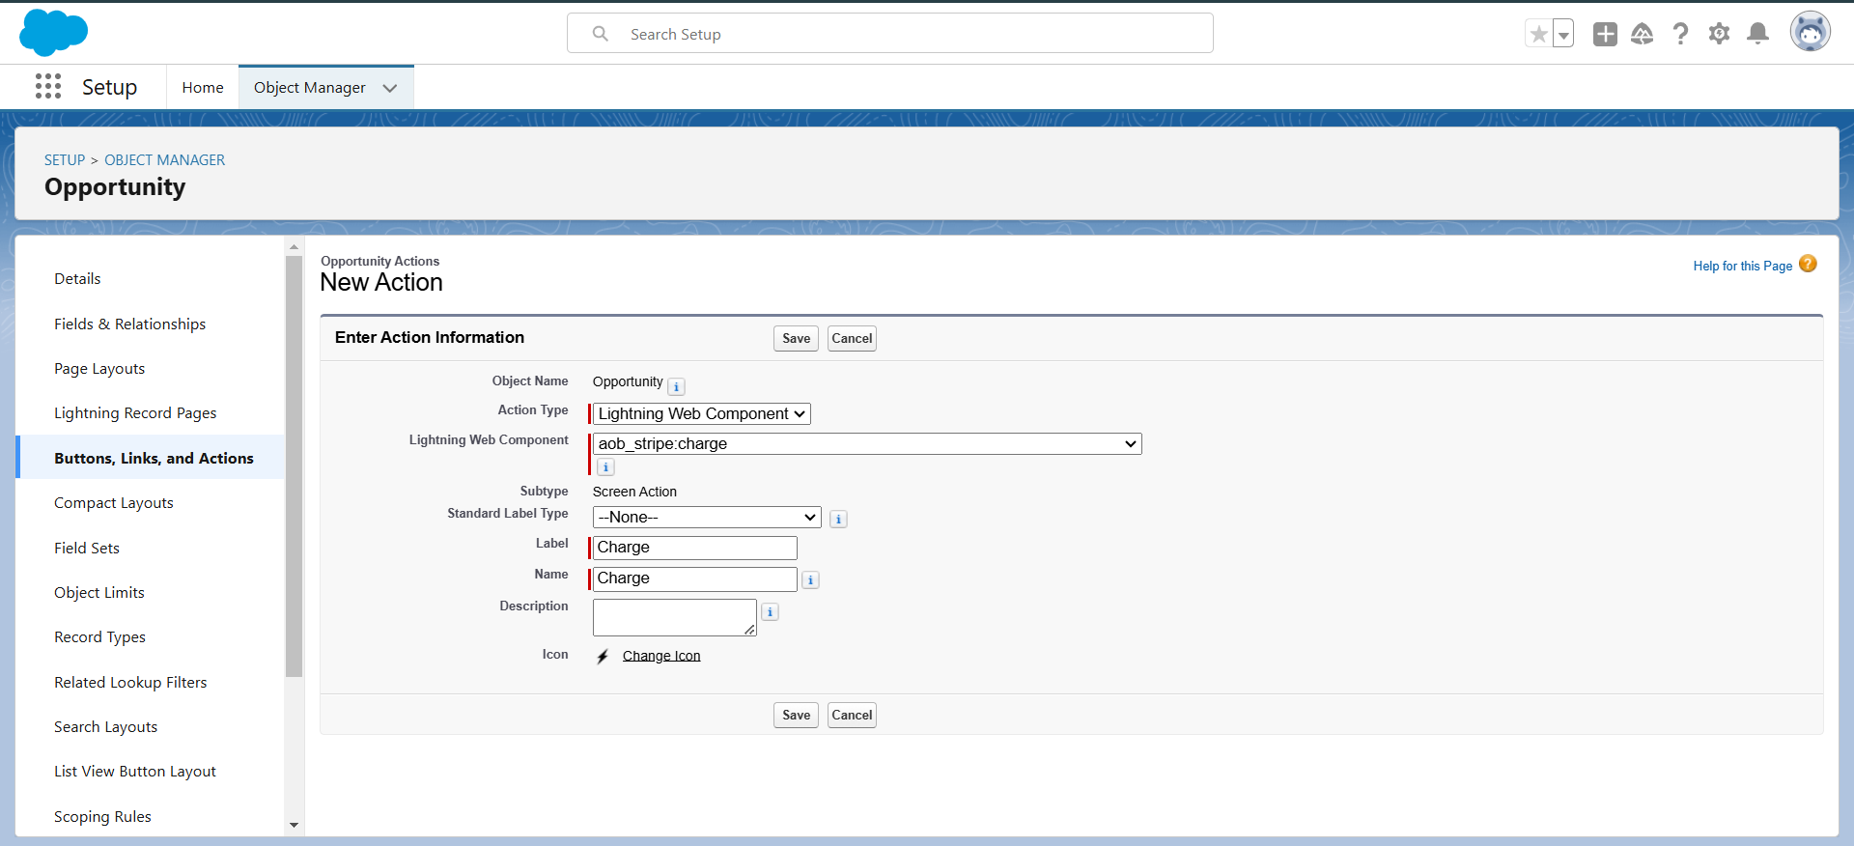The image size is (1854, 846).
Task: Click the magnifier icon in Search Setup
Action: click(601, 34)
